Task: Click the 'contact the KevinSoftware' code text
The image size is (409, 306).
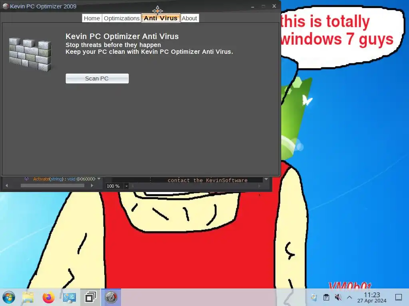Action: tap(207, 180)
